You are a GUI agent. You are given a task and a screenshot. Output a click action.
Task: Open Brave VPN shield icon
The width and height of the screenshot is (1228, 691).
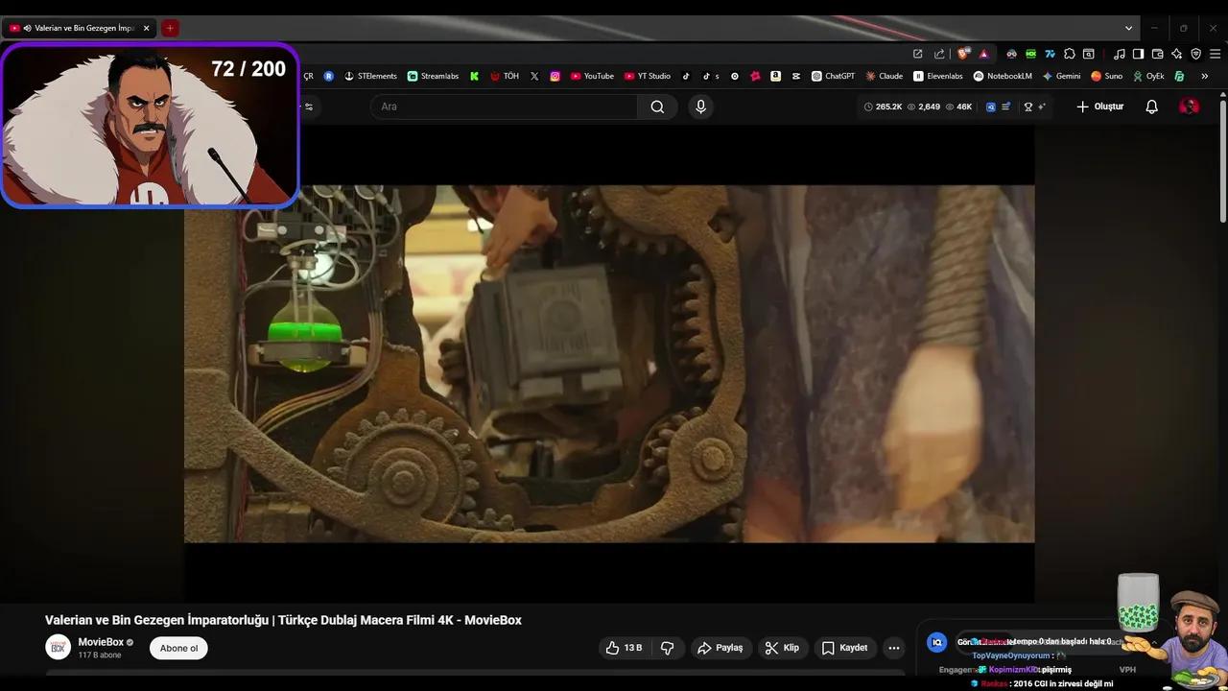coord(1195,54)
